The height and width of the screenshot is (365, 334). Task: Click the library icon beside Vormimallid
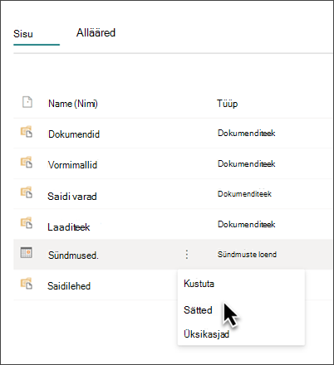[27, 163]
